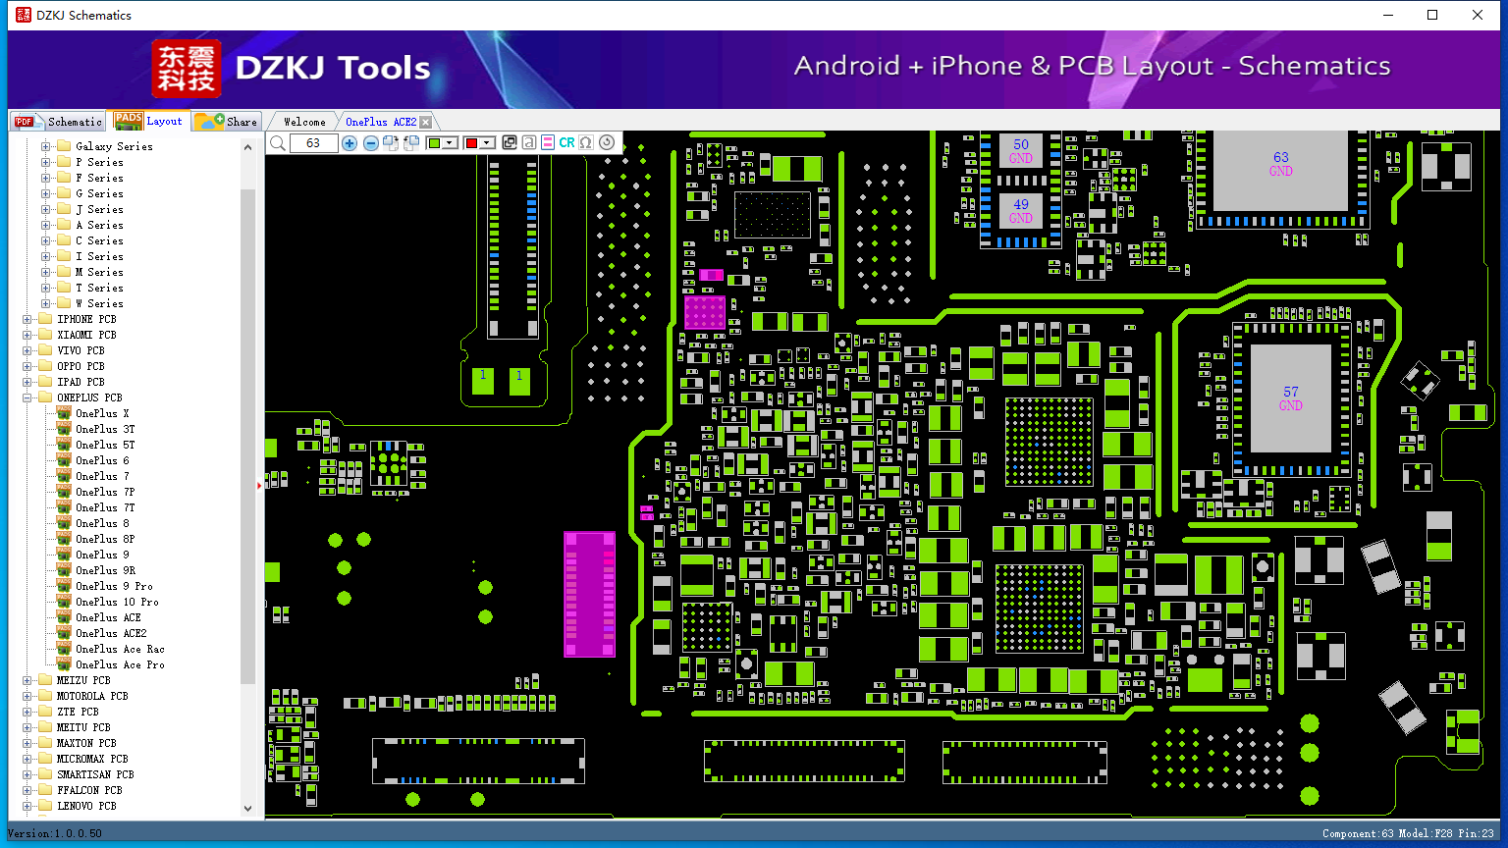This screenshot has width=1508, height=848.
Task: Click the 'Component:63 Model:F28 Pin:23' status text
Action: point(1408,833)
